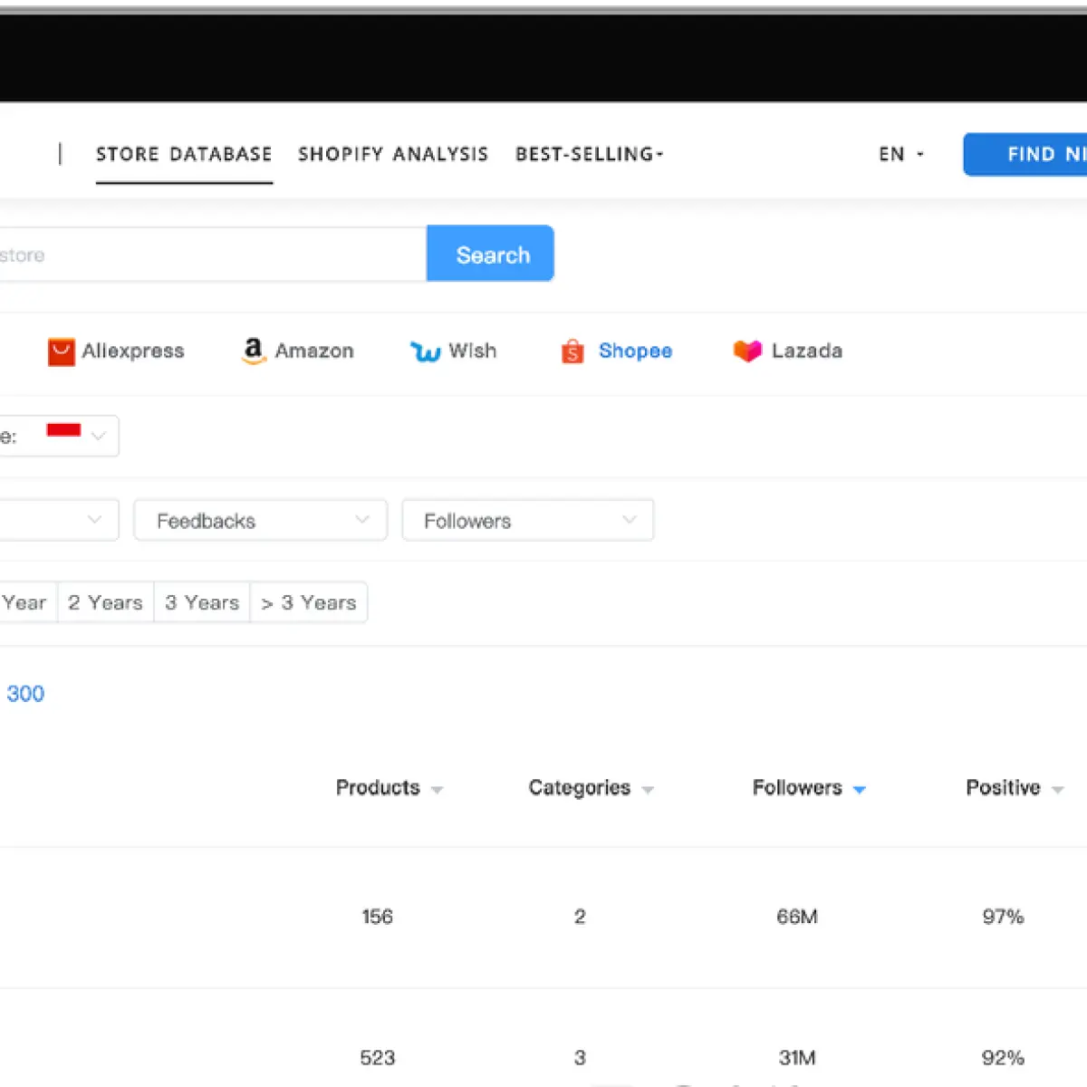The width and height of the screenshot is (1087, 1087).
Task: Open the cut-off dropdown left of Feedbacks
Action: click(59, 520)
